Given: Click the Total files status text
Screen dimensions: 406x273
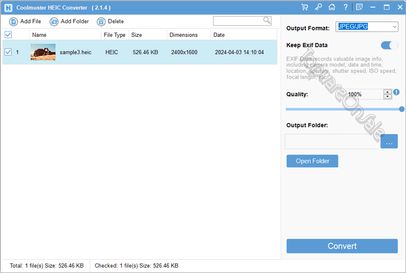Looking at the screenshot, I should pos(47,265).
